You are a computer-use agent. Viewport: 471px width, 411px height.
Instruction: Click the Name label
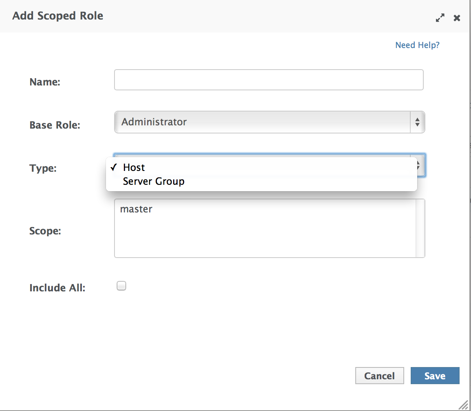point(45,82)
